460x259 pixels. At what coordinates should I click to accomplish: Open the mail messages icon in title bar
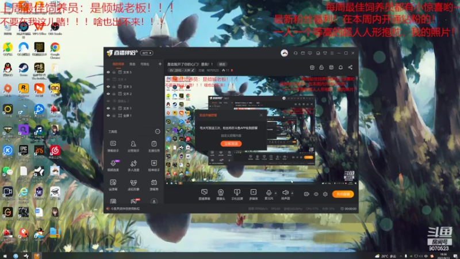pyautogui.click(x=303, y=53)
